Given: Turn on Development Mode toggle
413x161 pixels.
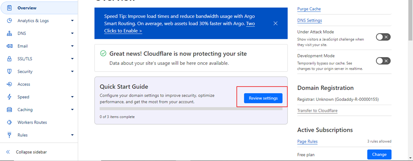Looking at the screenshot, I should [x=383, y=61].
